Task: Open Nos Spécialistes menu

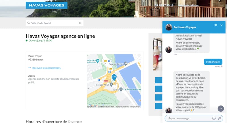Action: (x=188, y=5)
